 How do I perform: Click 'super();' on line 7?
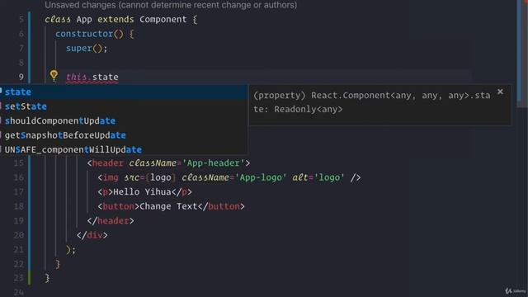tap(87, 49)
